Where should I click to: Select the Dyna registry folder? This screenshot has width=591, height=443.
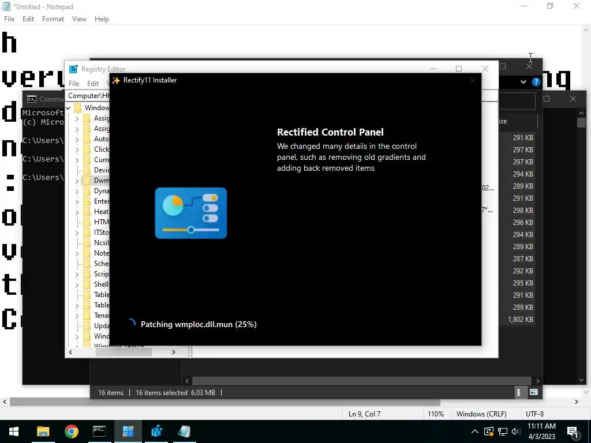pyautogui.click(x=96, y=191)
